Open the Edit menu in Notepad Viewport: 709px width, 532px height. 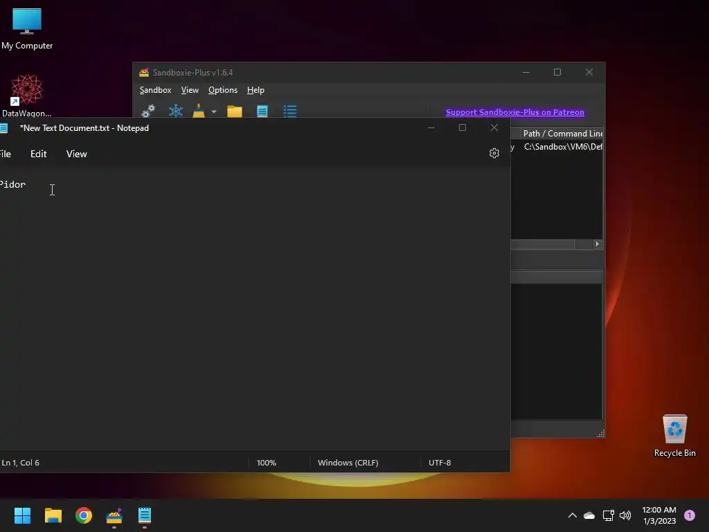point(39,154)
